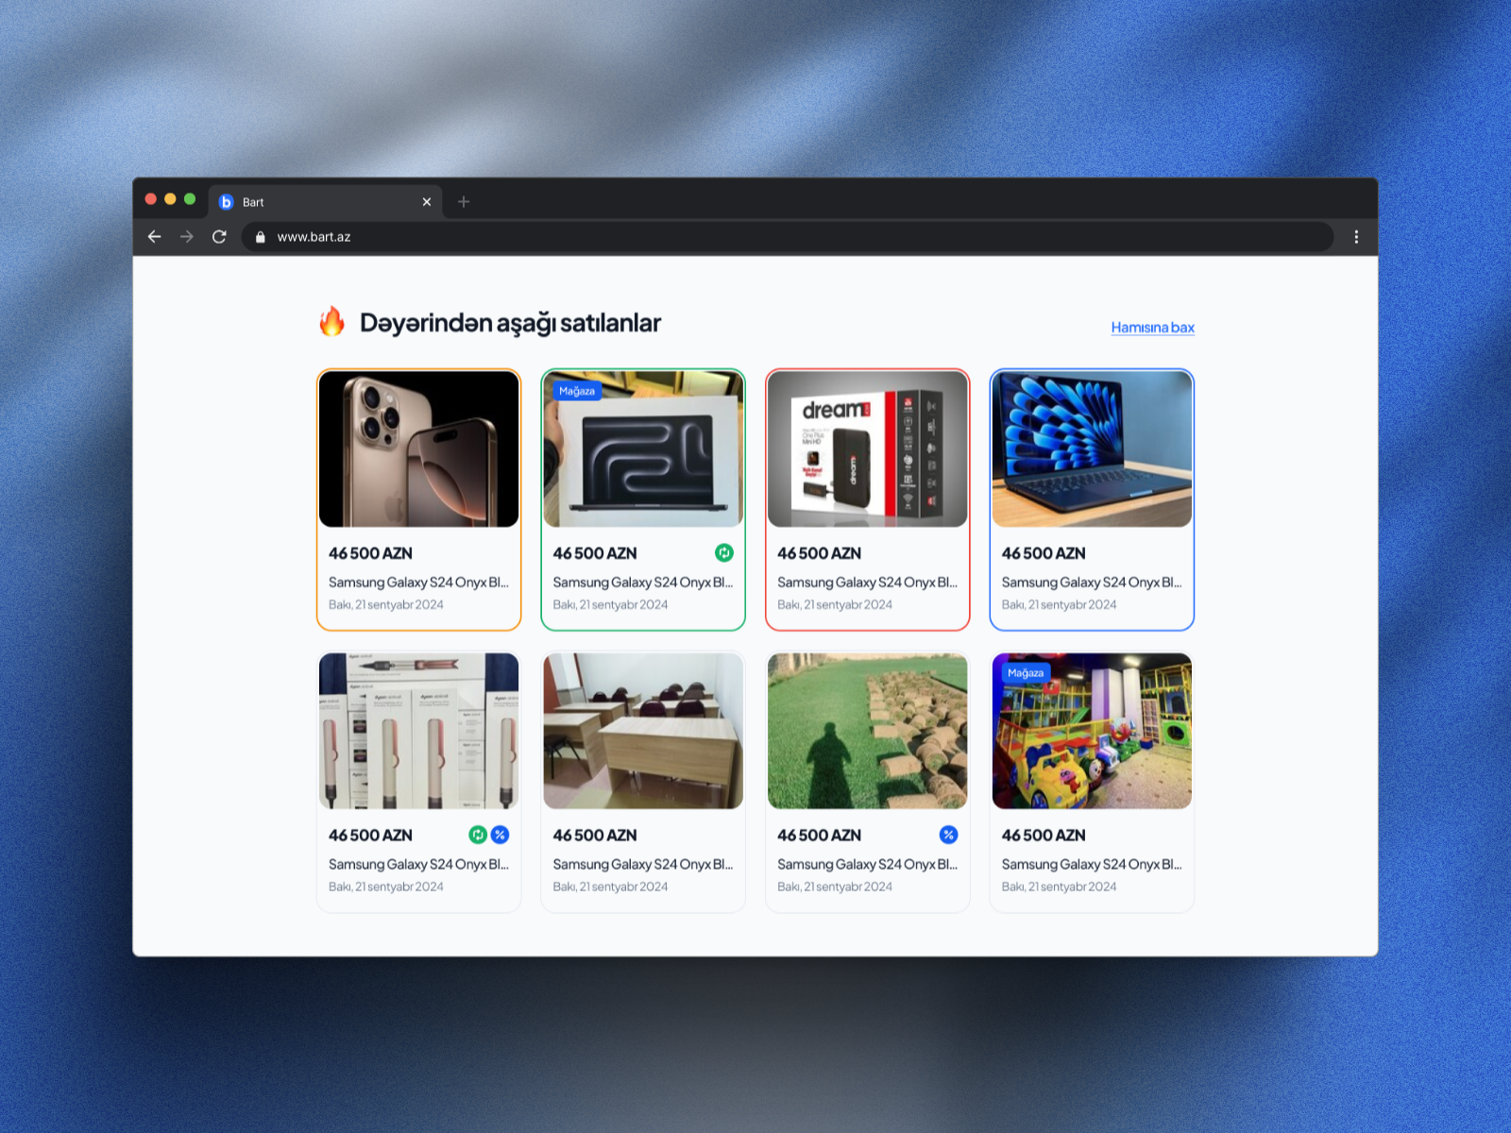Click the browser forward arrow

click(x=187, y=237)
